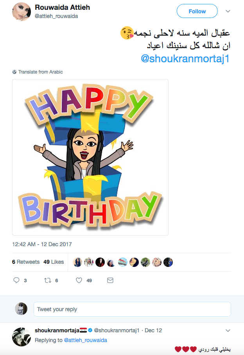Click first liker avatar in likes row

tap(77, 262)
